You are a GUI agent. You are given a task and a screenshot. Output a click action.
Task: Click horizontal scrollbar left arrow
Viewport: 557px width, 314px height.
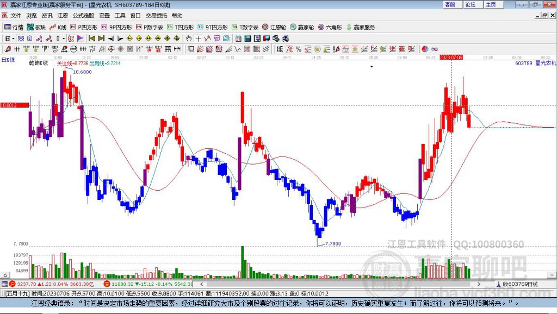(202, 284)
